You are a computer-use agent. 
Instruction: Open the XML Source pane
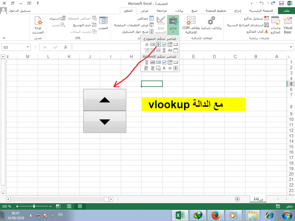(103, 24)
